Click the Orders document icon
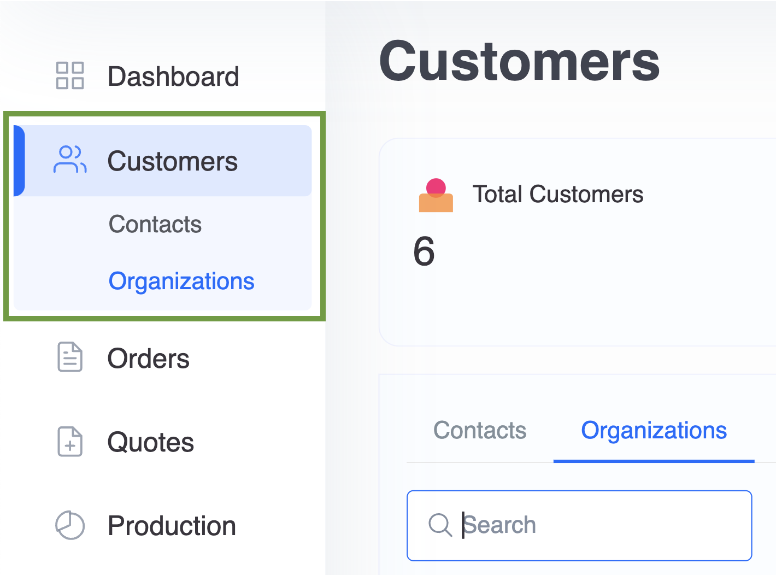Viewport: 776px width, 575px height. 70,357
